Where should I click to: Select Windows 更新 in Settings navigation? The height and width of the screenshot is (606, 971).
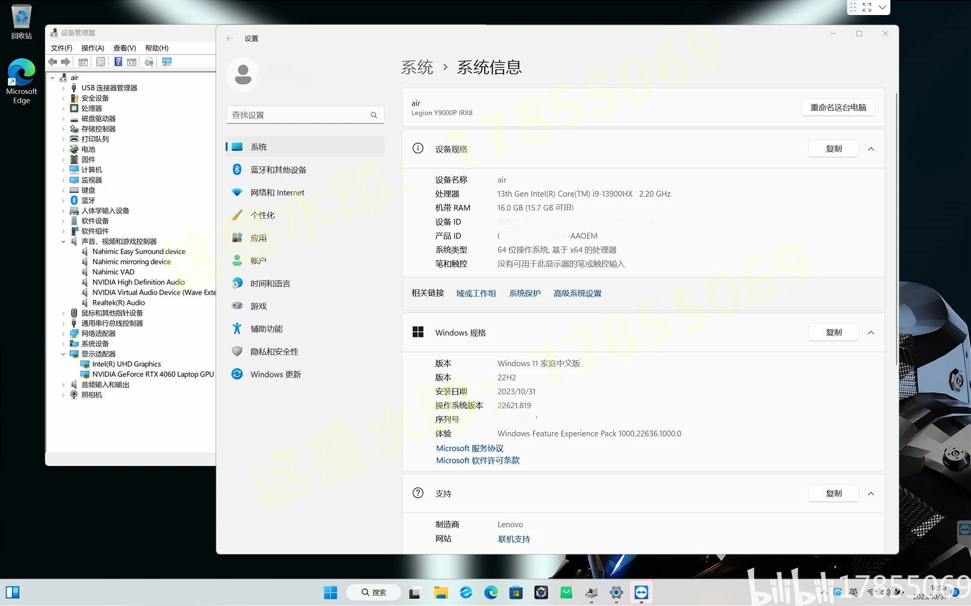tap(305, 374)
